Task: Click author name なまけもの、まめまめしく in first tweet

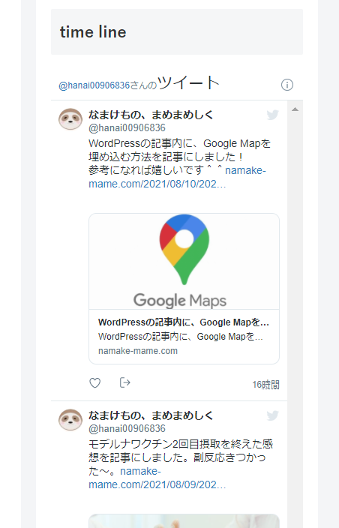Action: 151,115
